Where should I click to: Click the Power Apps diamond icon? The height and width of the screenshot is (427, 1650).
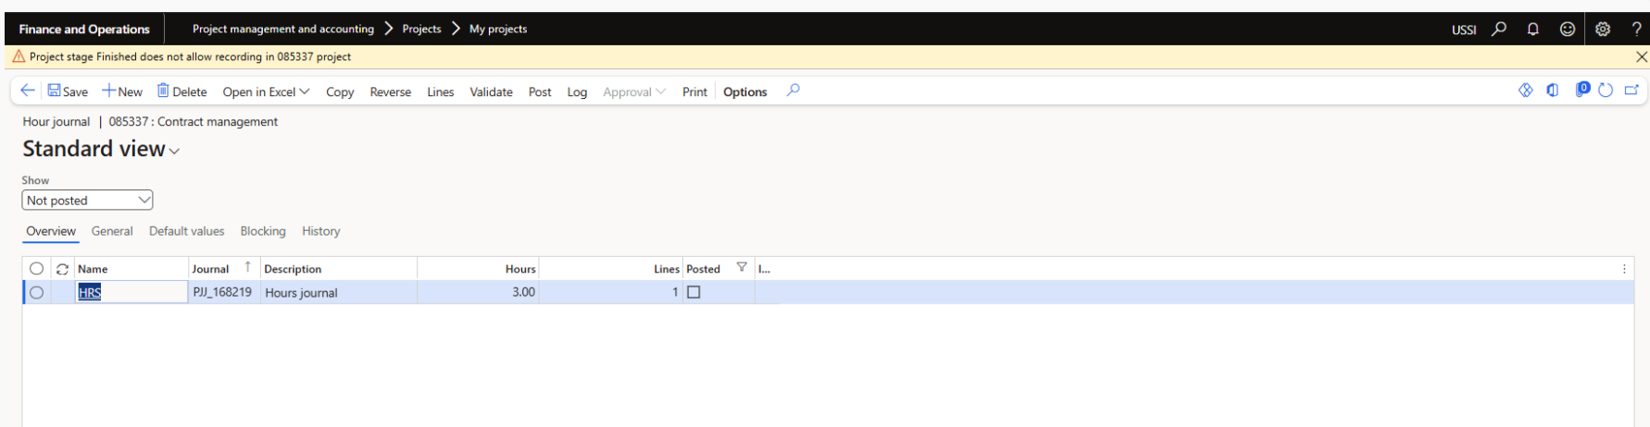(1526, 91)
